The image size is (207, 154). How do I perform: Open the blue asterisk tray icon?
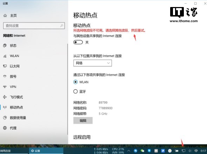coord(149,150)
